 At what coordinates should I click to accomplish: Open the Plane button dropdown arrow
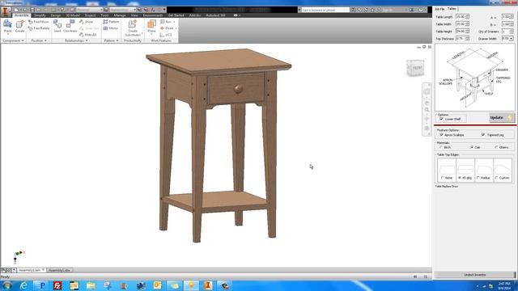[x=151, y=34]
